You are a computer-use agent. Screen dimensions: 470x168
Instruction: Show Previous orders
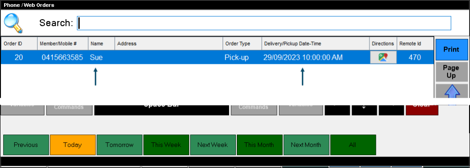point(26,145)
